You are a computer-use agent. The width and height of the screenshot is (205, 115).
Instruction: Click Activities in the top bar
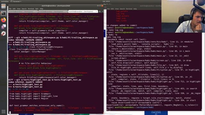pos(5,1)
